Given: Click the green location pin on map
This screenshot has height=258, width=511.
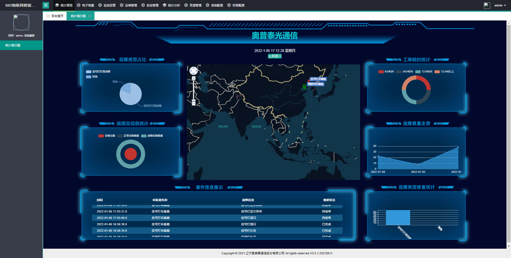Looking at the screenshot, I should 304,87.
